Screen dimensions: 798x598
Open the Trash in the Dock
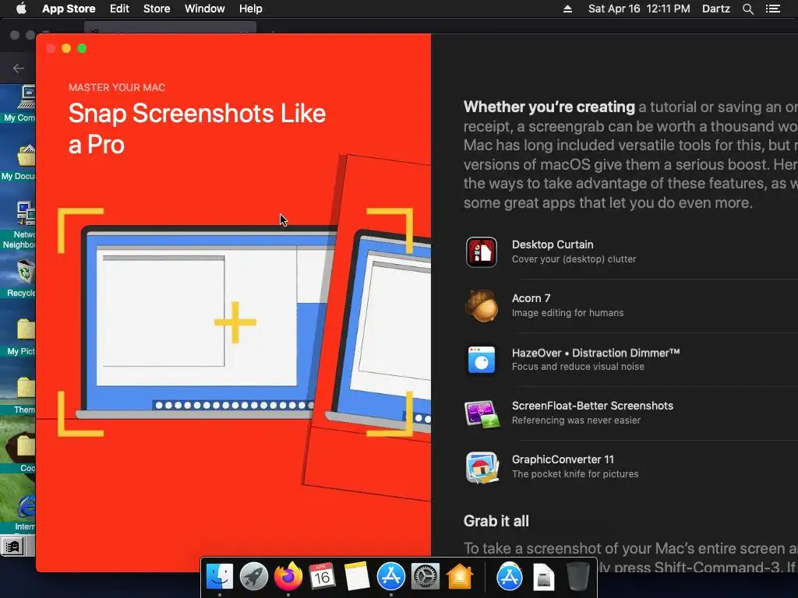coord(577,577)
